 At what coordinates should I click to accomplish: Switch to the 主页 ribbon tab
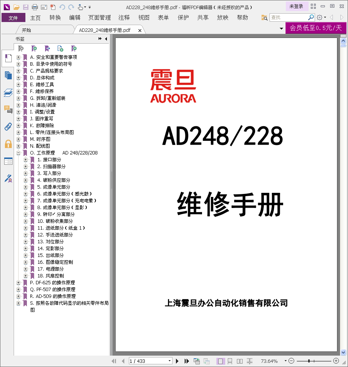click(36, 17)
